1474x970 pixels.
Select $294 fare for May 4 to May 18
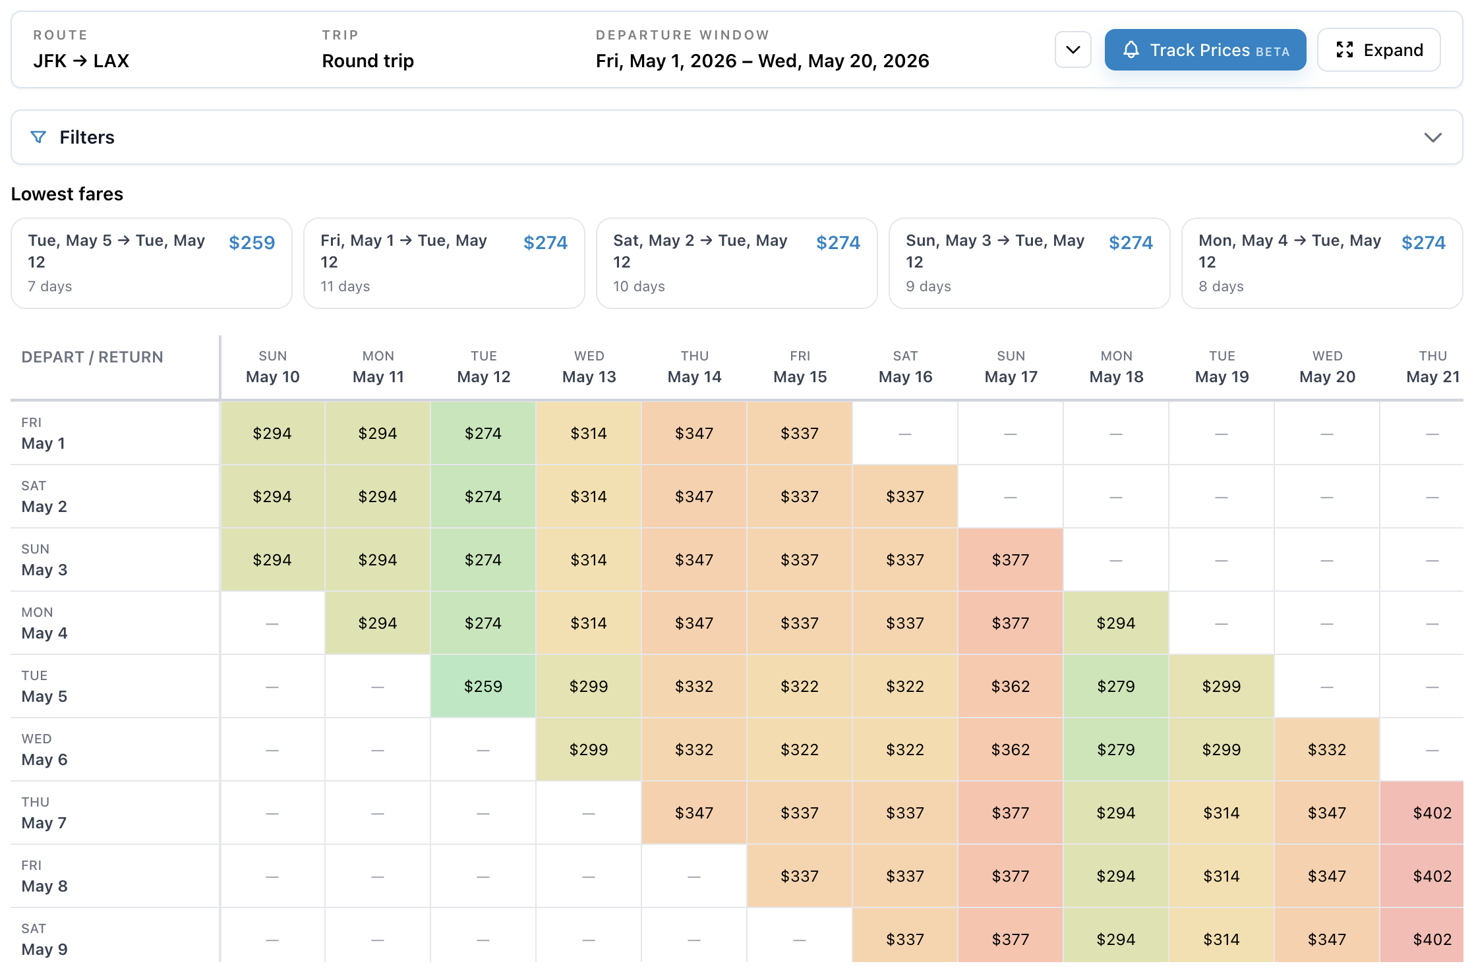tap(1116, 623)
